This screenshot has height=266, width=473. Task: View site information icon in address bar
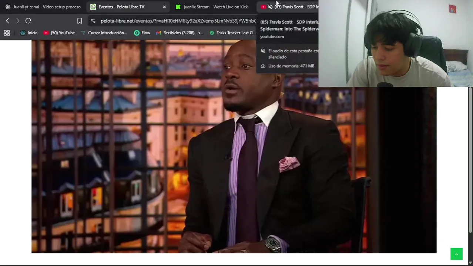click(x=93, y=21)
